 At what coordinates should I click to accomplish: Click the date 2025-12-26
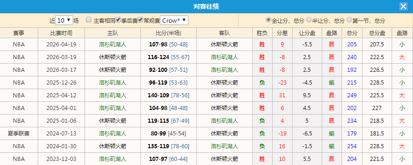click(61, 83)
